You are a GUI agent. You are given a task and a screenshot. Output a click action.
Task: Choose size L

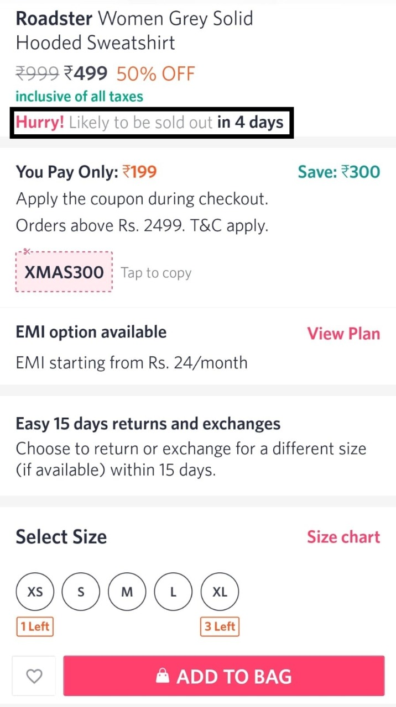click(x=173, y=592)
